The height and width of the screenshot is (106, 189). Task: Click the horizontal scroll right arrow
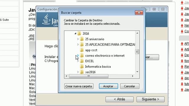click(133, 76)
